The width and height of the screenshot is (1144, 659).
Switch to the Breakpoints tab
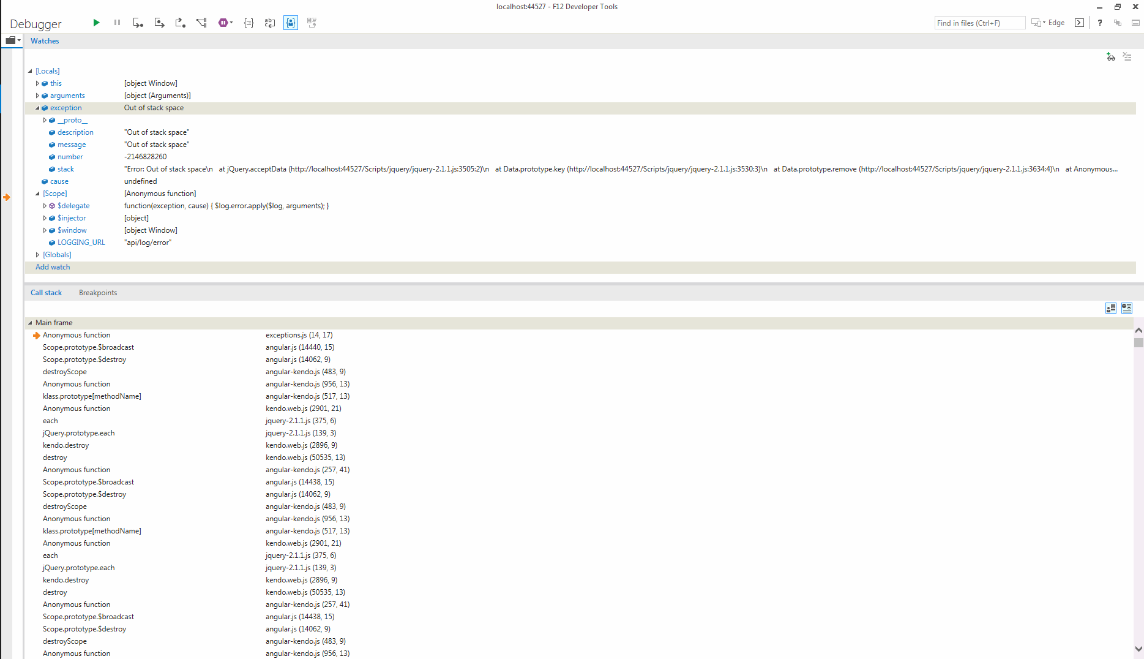98,293
